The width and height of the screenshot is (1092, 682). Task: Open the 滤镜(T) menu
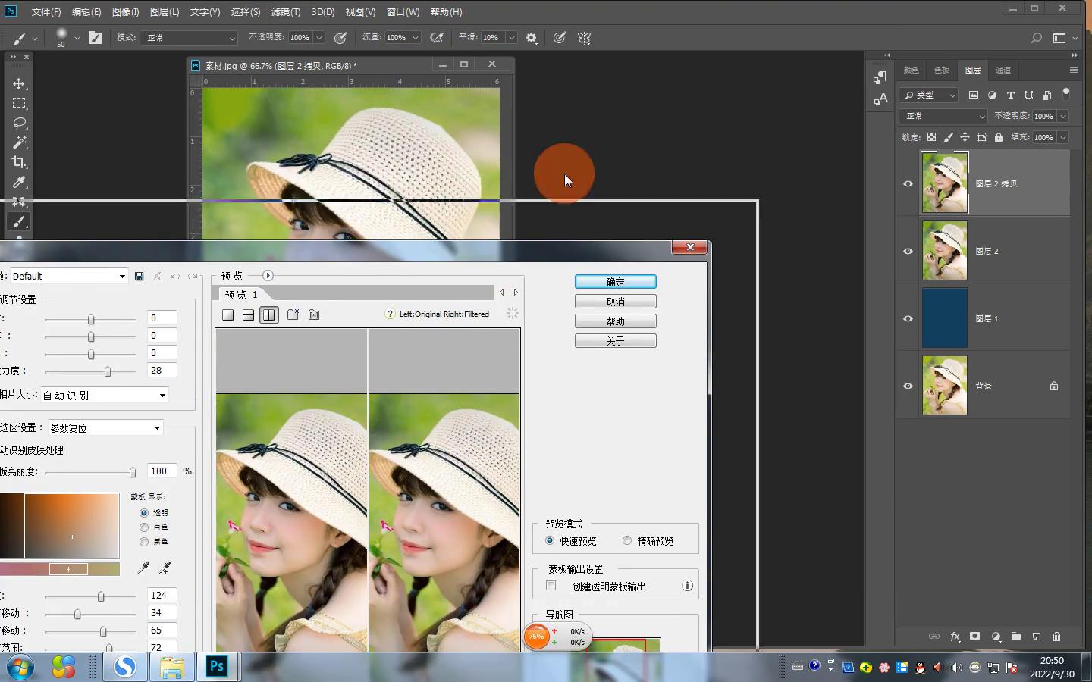pyautogui.click(x=285, y=12)
